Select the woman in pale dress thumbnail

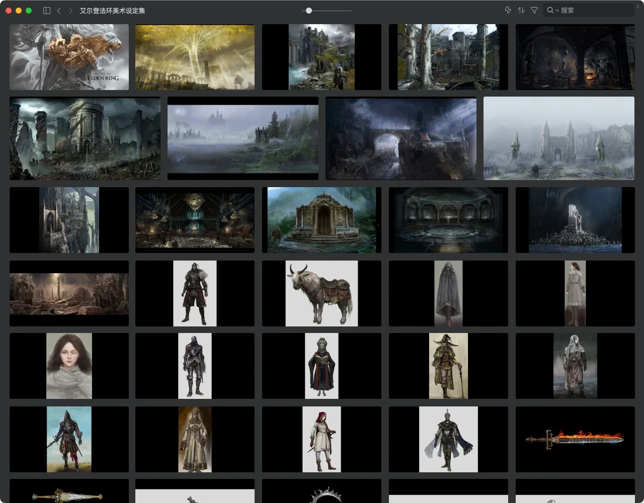point(575,294)
